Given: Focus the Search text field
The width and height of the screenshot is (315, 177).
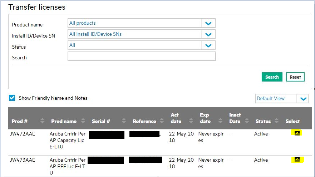Looking at the screenshot, I should (142, 56).
